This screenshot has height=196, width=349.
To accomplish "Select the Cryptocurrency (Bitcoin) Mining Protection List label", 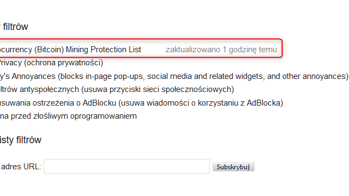I will (x=70, y=50).
